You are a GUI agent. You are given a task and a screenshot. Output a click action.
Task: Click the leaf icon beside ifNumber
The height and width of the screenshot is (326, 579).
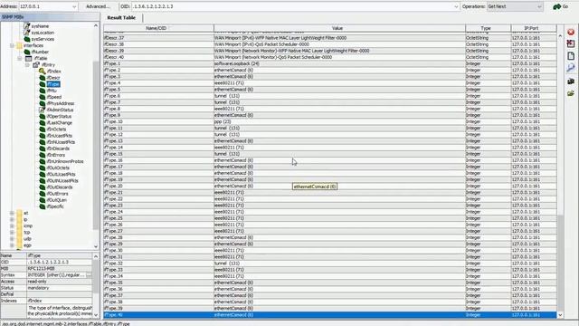pyautogui.click(x=27, y=52)
